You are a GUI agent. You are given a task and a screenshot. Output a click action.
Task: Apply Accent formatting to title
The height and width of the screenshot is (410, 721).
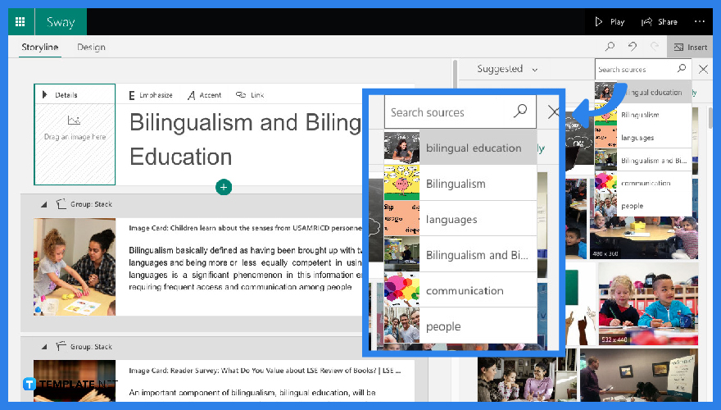point(204,95)
